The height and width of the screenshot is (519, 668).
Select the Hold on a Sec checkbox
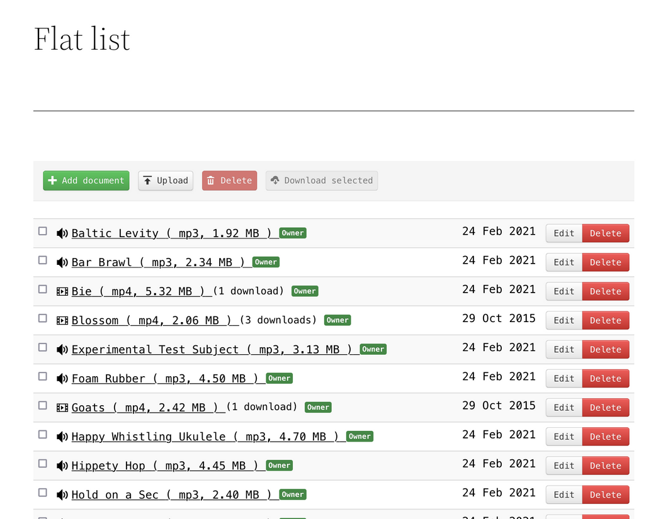[43, 492]
